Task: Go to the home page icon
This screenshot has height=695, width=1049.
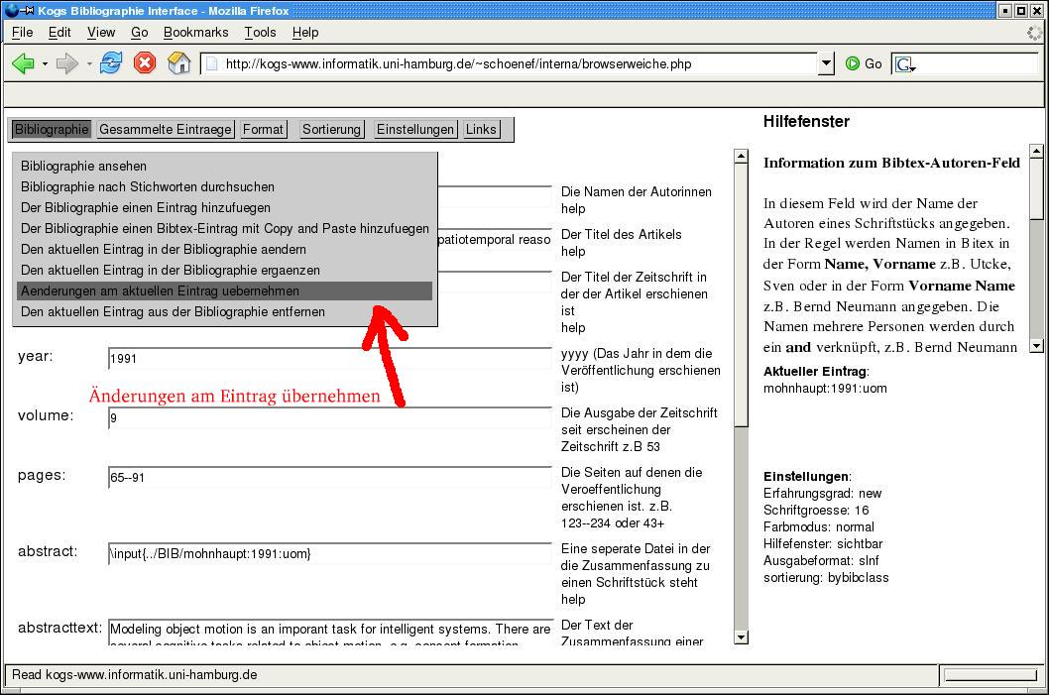Action: click(178, 62)
